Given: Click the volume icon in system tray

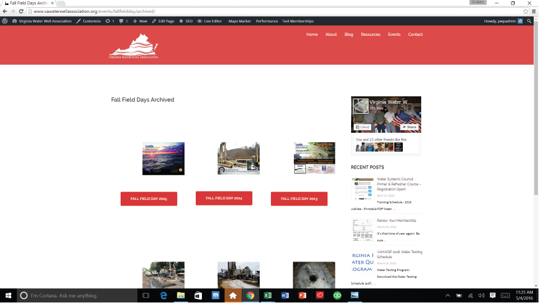Looking at the screenshot, I should click(481, 296).
